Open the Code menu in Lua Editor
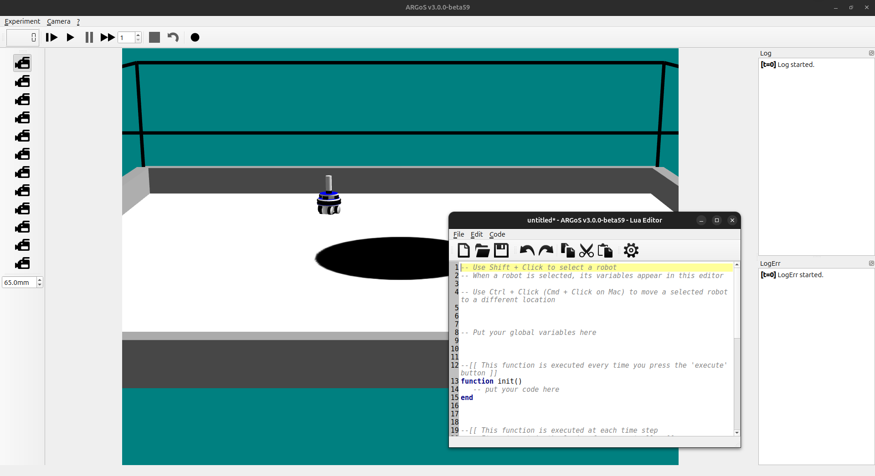 (x=497, y=234)
